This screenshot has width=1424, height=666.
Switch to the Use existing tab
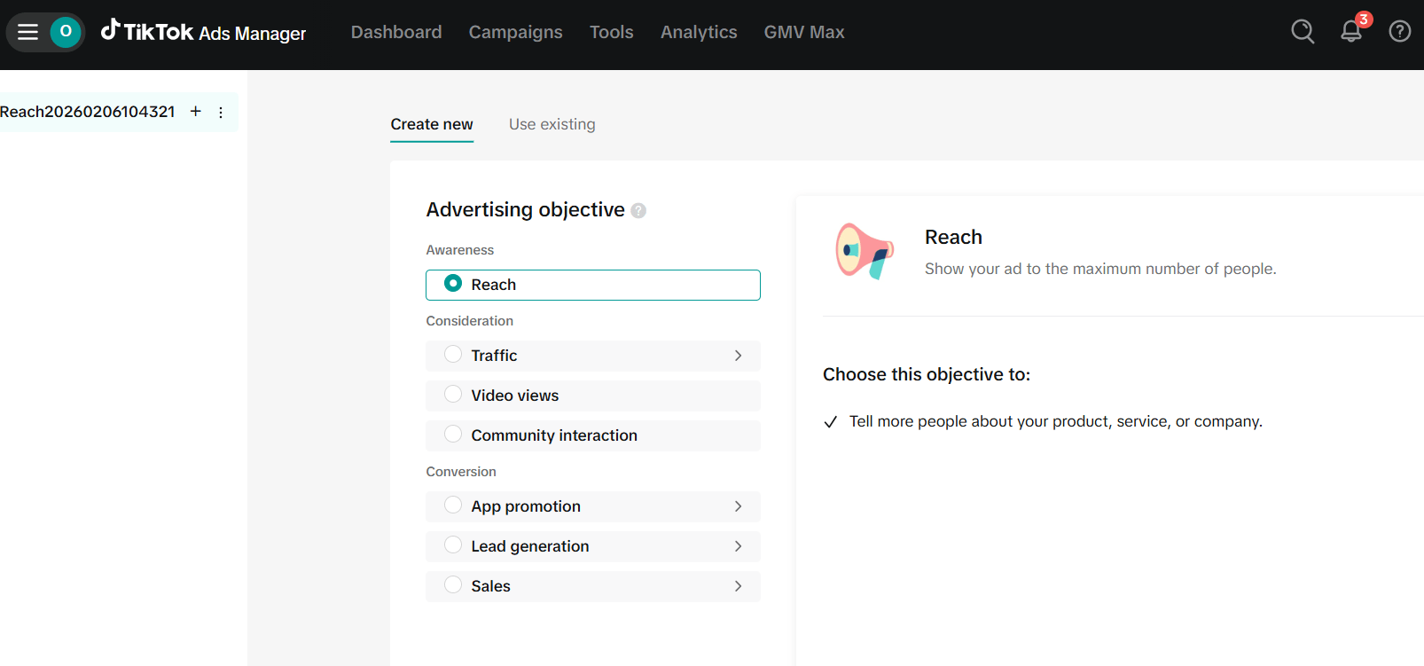click(x=552, y=124)
